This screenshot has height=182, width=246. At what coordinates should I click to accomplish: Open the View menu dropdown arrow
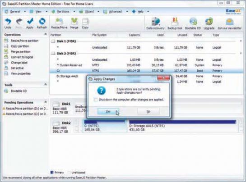point(46,11)
